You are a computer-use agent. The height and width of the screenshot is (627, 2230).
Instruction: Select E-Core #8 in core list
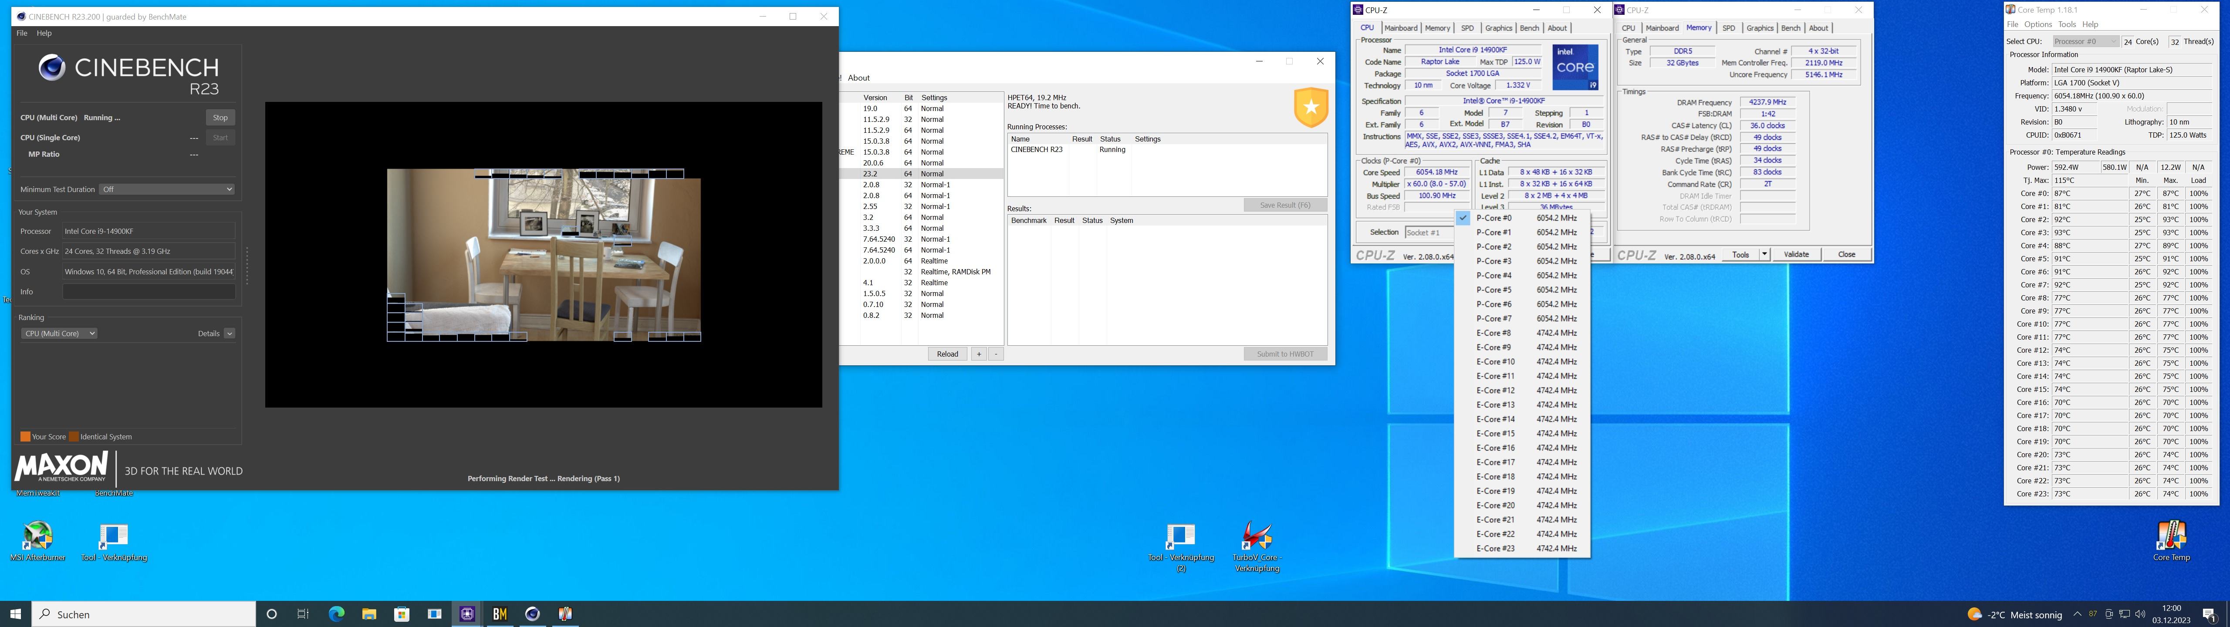pyautogui.click(x=1523, y=333)
